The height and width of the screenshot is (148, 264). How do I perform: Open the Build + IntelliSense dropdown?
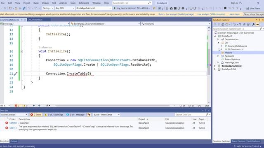click(x=106, y=115)
